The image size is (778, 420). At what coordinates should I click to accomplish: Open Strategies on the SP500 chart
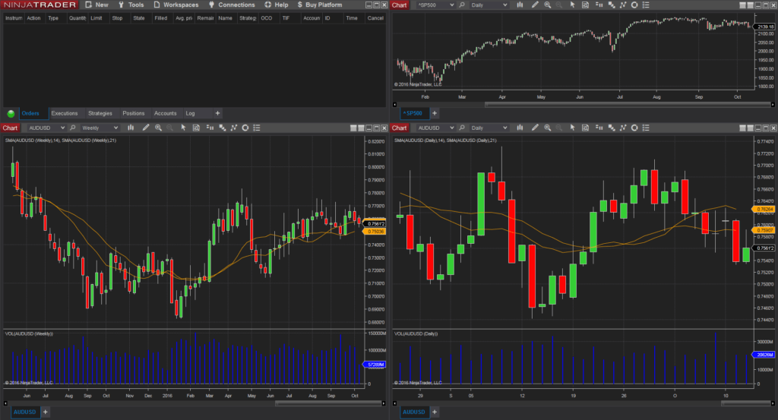(x=634, y=5)
